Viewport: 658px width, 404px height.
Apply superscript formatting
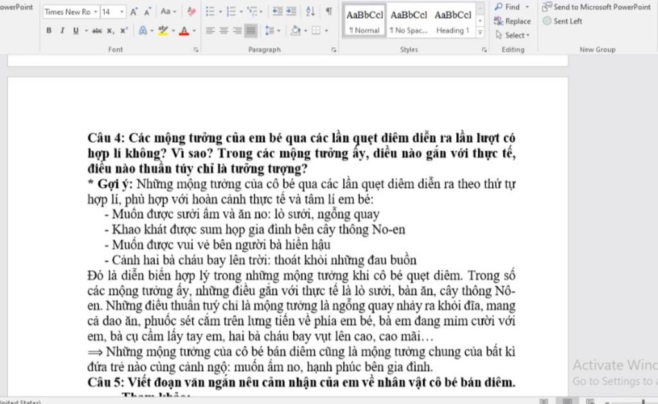[x=123, y=31]
